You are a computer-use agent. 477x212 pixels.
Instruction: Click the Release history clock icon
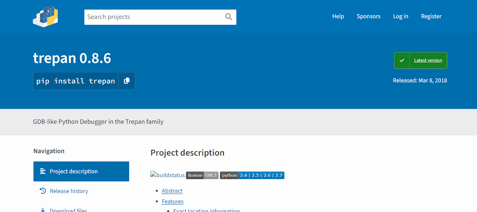pyautogui.click(x=43, y=191)
